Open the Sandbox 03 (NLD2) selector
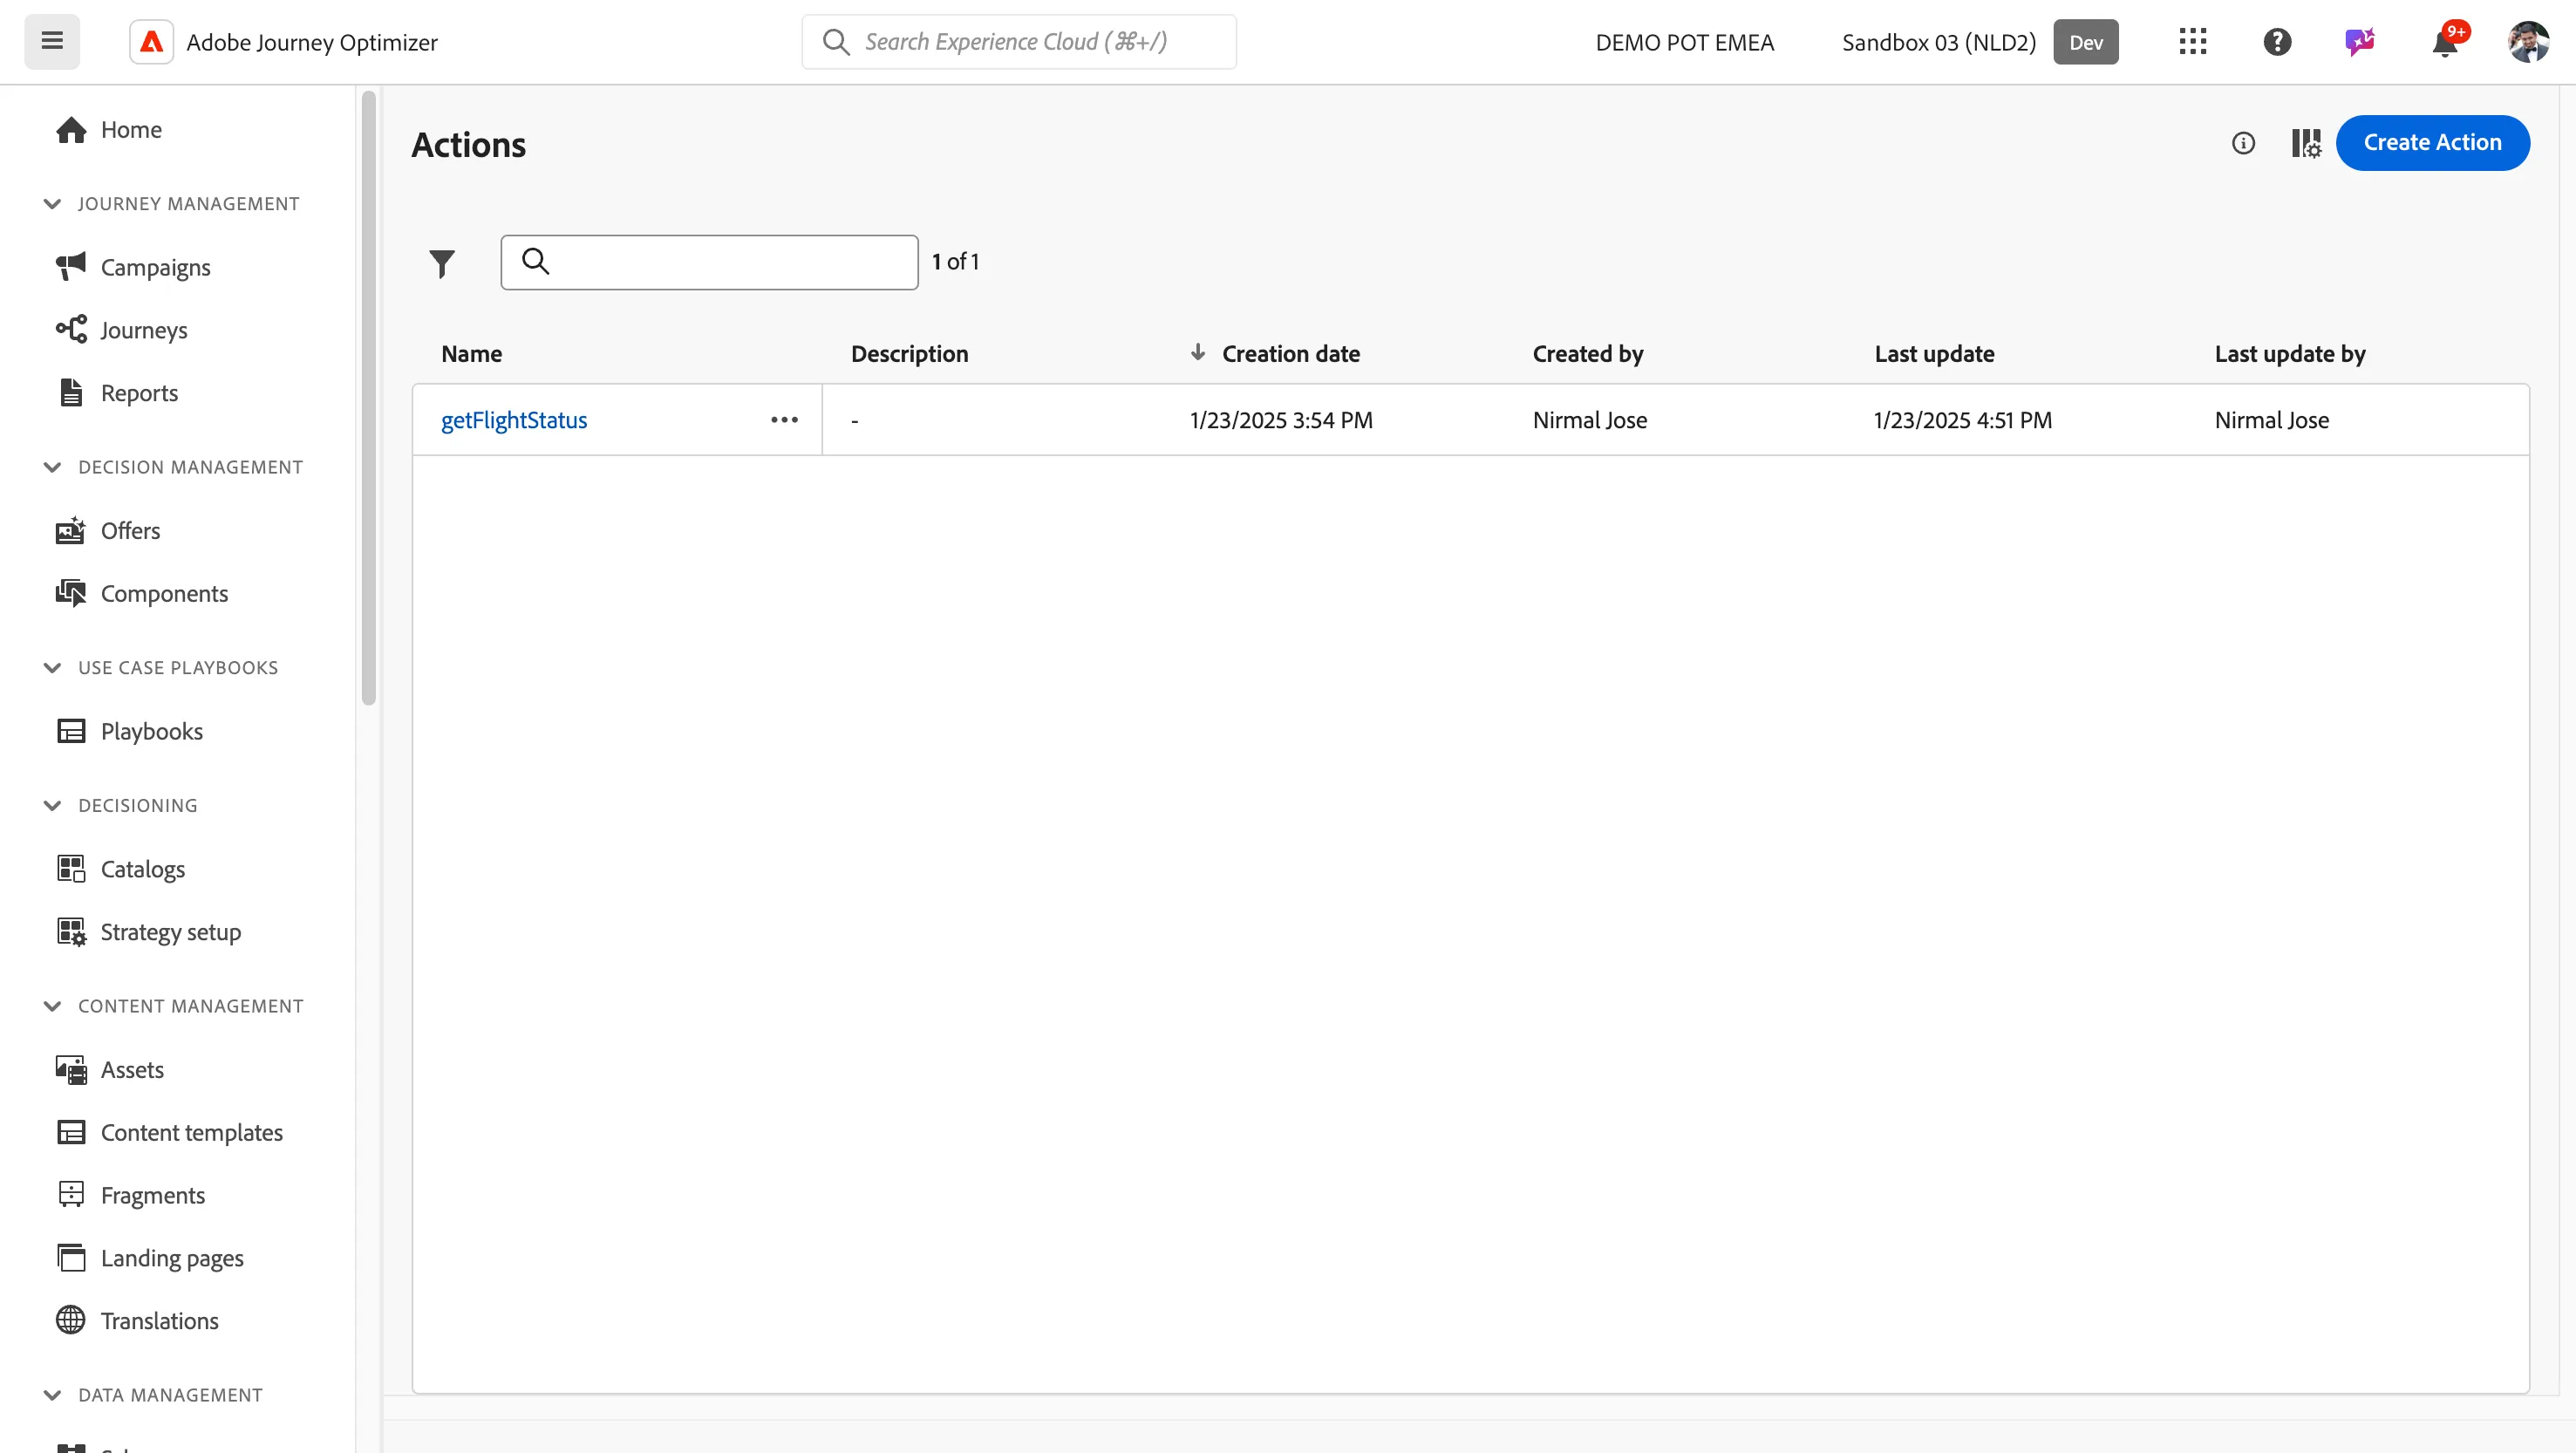The width and height of the screenshot is (2576, 1453). [x=1938, y=42]
